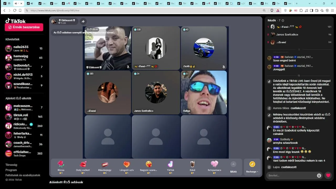Screen dimensions: 336x189
Task: Open nicht.du1013 live channel
Action: pos(24,76)
